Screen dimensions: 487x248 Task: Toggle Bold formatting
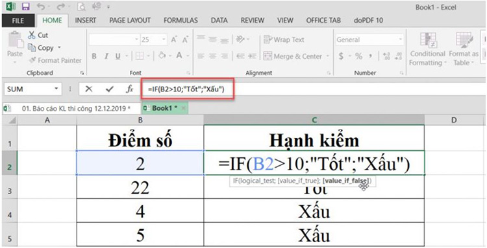[x=94, y=56]
